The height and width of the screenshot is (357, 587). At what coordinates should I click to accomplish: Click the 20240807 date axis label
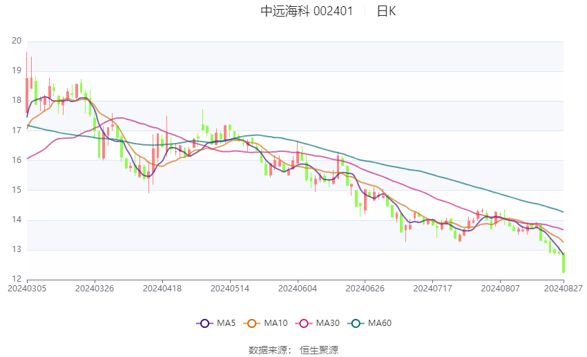pos(501,289)
